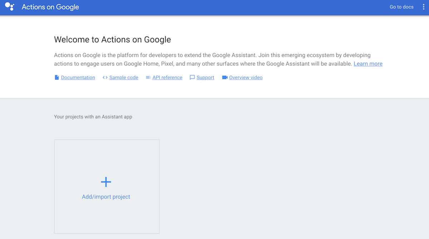Click the Documentation page icon
The image size is (429, 239).
56,77
